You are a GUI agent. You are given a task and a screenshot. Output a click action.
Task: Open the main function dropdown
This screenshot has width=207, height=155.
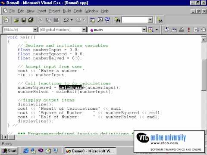click(x=144, y=30)
